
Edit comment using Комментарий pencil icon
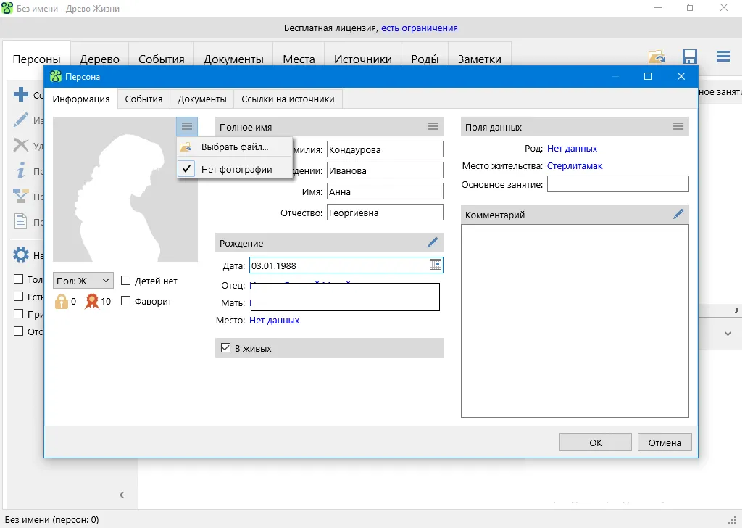(678, 214)
